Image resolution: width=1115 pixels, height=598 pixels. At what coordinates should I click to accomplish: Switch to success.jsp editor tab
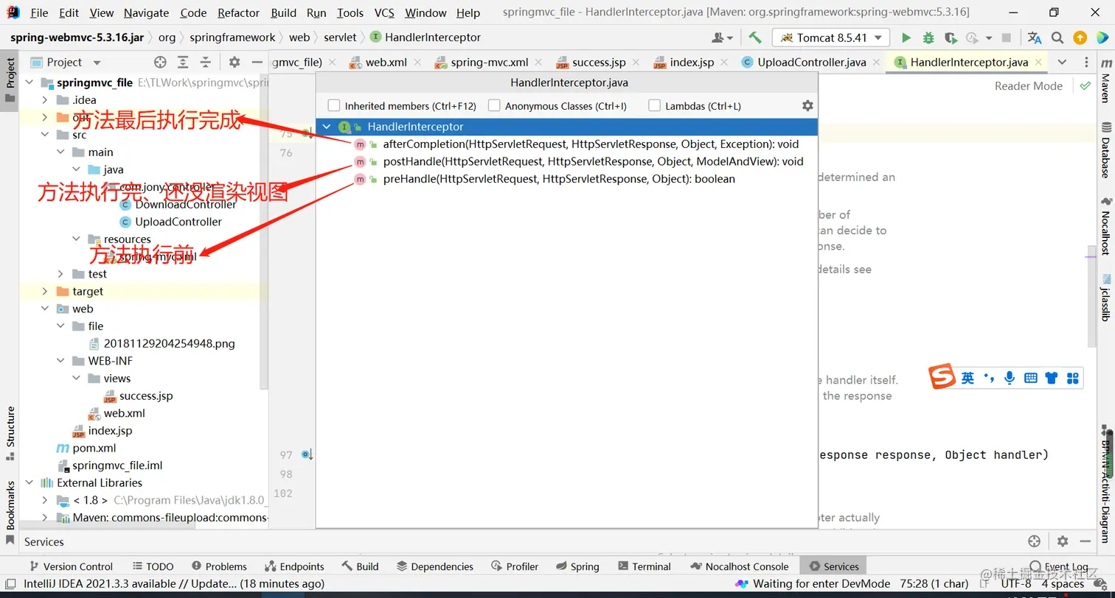click(x=599, y=63)
